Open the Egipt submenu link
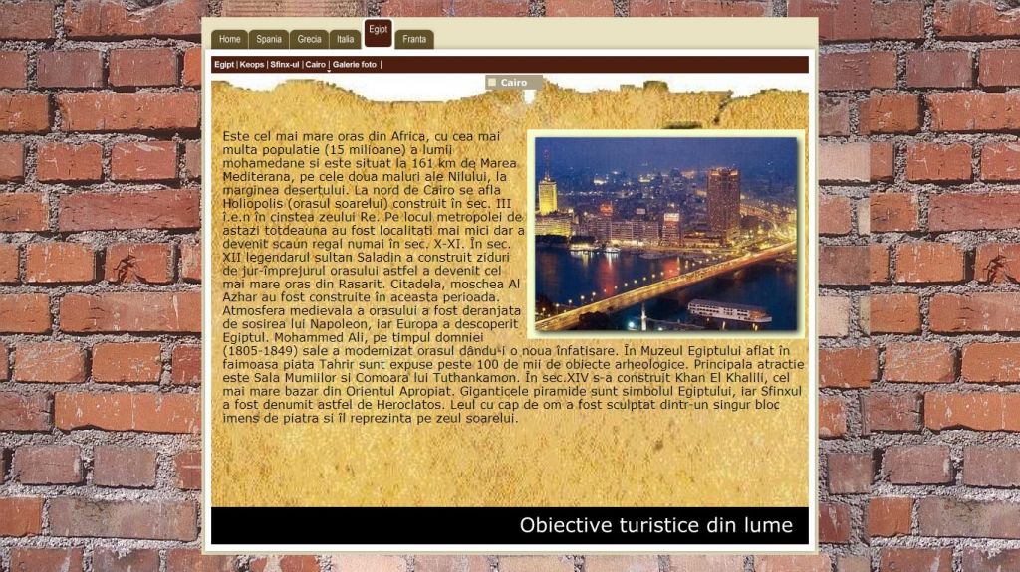 tap(224, 65)
